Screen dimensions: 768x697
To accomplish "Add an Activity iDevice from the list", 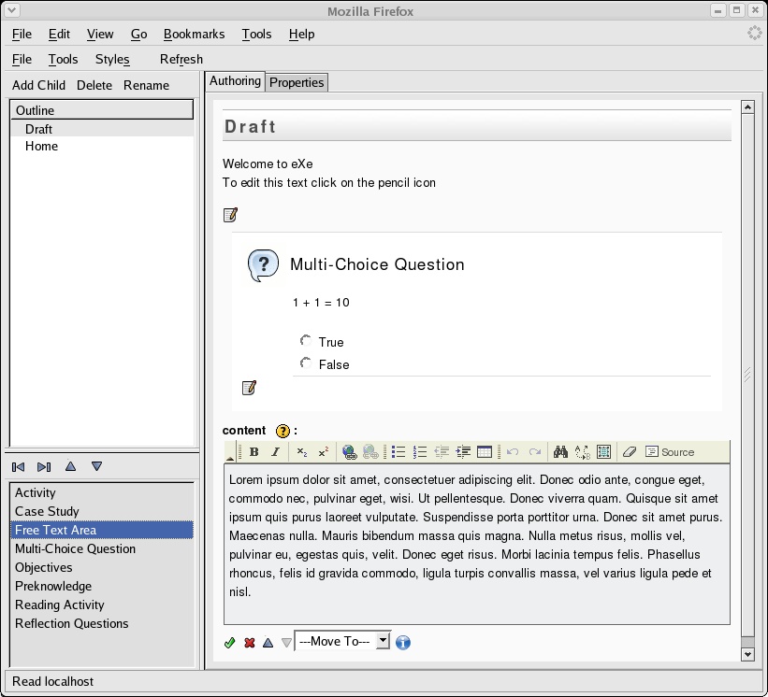I will [x=102, y=492].
